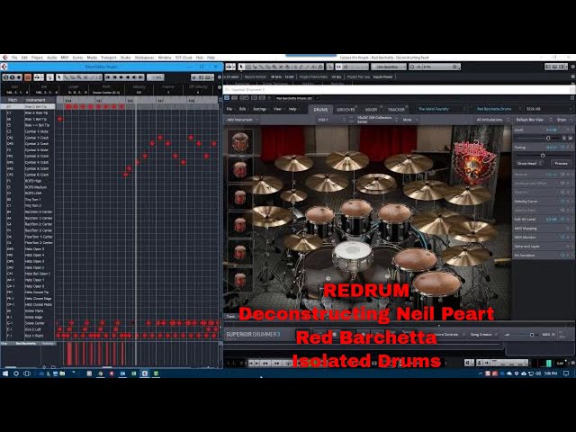Open the Use Quantize dropdown
This screenshot has width=576, height=432.
pos(388,67)
